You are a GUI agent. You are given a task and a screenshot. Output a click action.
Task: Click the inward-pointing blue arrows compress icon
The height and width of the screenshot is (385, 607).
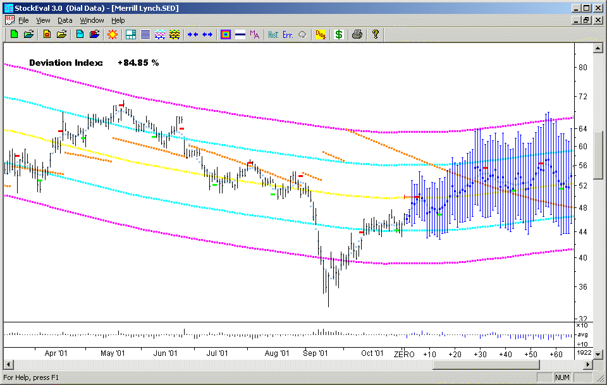pos(193,34)
